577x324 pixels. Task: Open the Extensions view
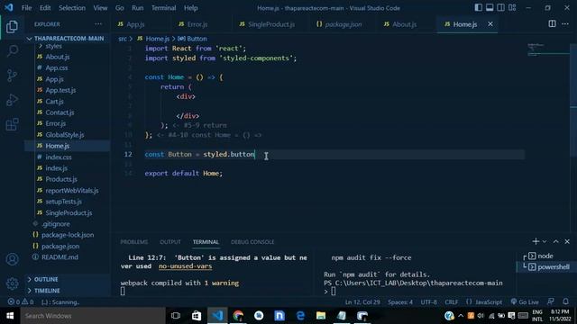(12, 124)
